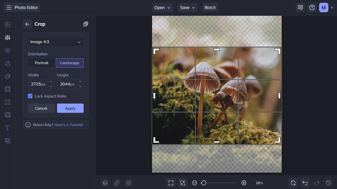This screenshot has width=337, height=189.
Task: Click the Batch menu item
Action: click(210, 7)
